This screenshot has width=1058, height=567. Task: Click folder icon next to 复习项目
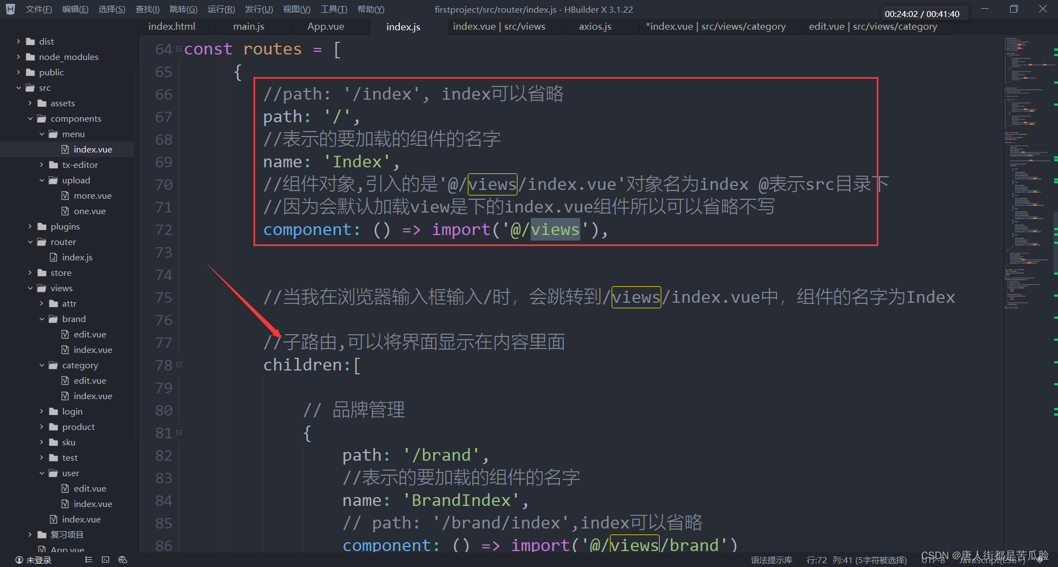coord(42,535)
